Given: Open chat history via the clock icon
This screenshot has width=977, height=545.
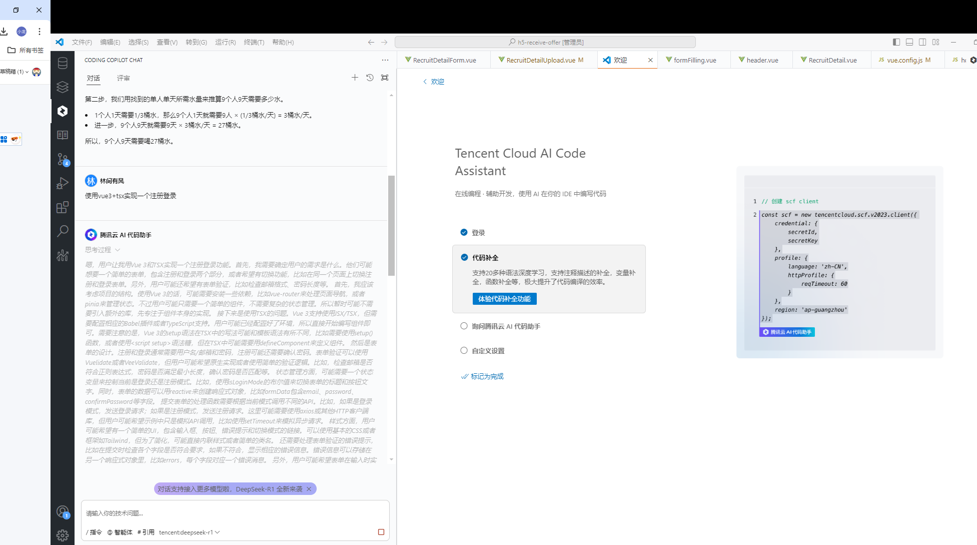Looking at the screenshot, I should (x=370, y=78).
